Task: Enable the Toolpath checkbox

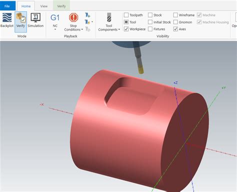Action: click(x=126, y=15)
